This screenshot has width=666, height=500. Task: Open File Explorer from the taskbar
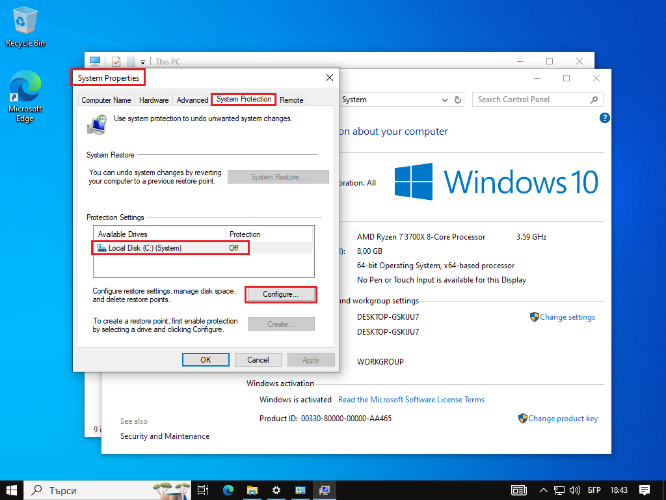pos(252,490)
